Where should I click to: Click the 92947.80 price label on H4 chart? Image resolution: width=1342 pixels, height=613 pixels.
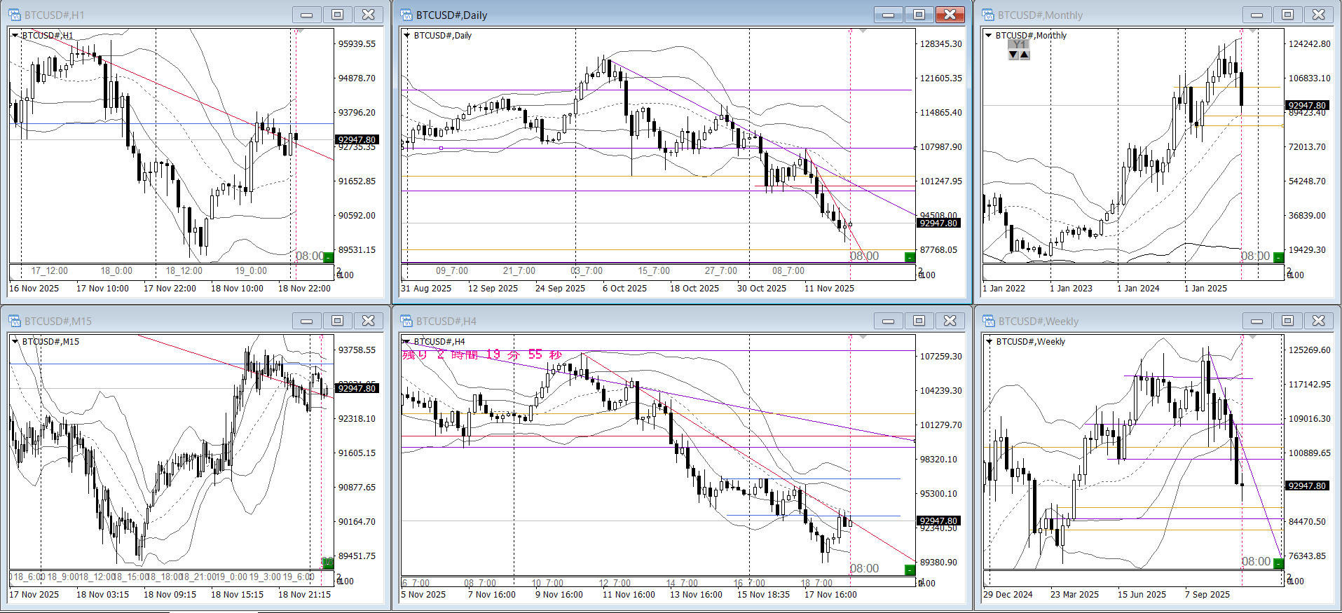click(x=938, y=521)
